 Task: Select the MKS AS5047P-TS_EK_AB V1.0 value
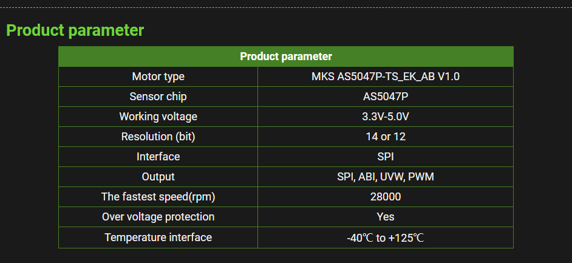click(x=385, y=77)
